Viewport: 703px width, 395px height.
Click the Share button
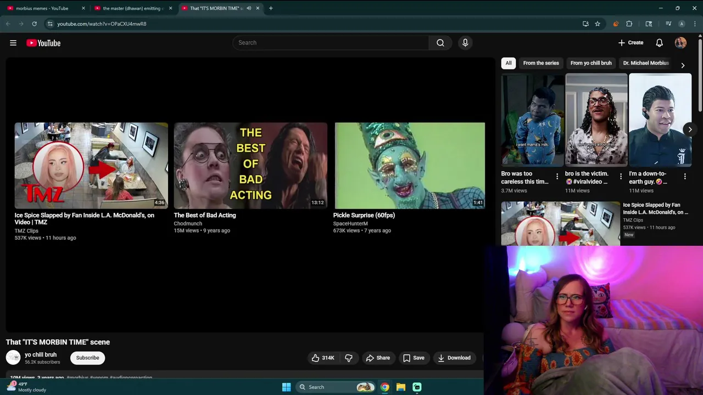point(378,358)
